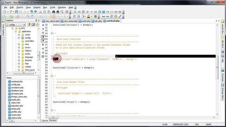This screenshot has width=226, height=127.
Task: Expand the cache folder node
Action: pos(19,35)
